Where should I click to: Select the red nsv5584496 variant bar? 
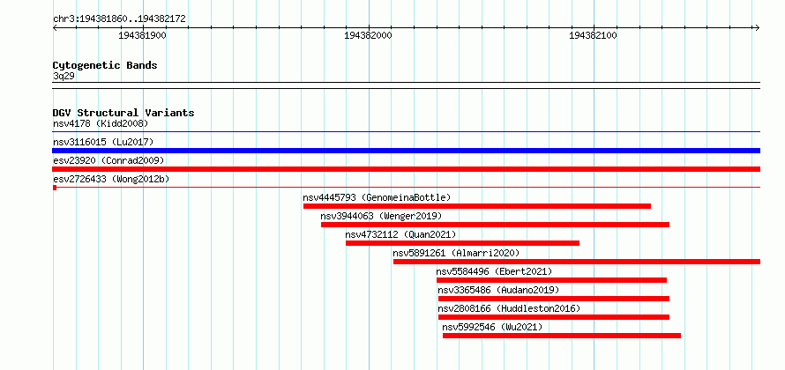(x=551, y=280)
